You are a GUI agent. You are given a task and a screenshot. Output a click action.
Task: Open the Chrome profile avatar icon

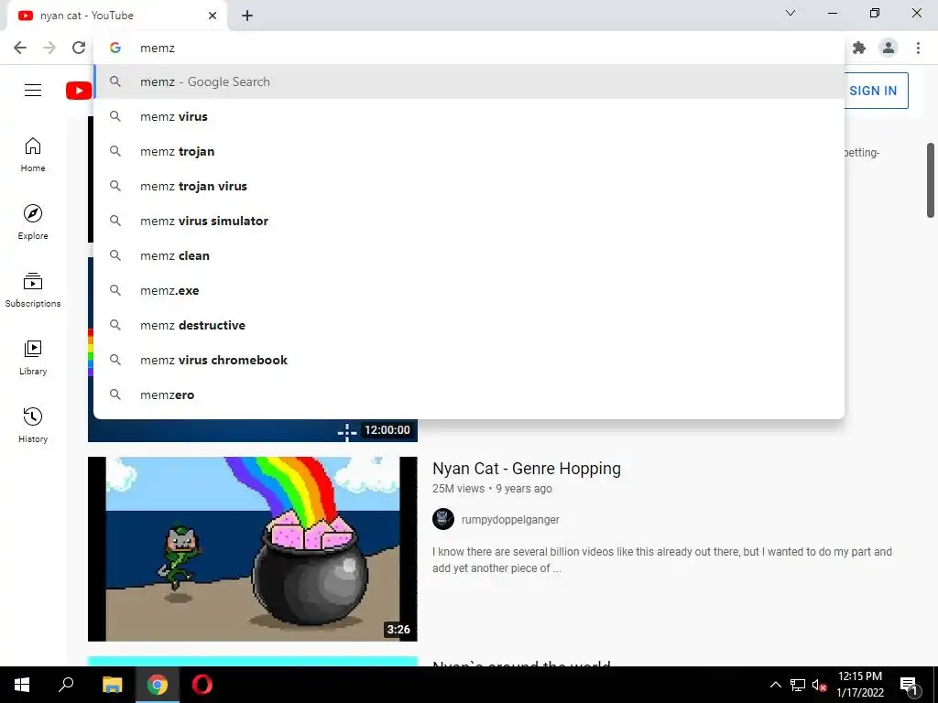click(889, 48)
